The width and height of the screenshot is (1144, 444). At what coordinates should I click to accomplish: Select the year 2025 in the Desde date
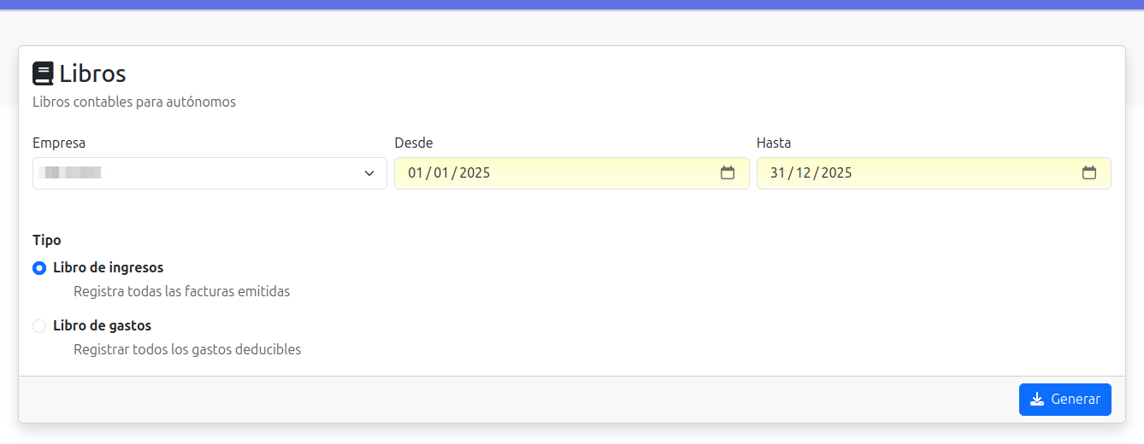tap(475, 173)
